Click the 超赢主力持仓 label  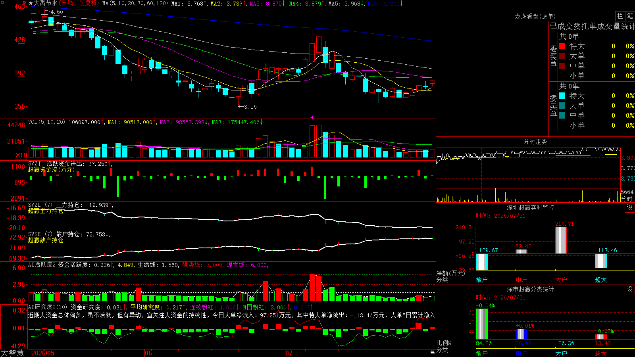[46, 211]
